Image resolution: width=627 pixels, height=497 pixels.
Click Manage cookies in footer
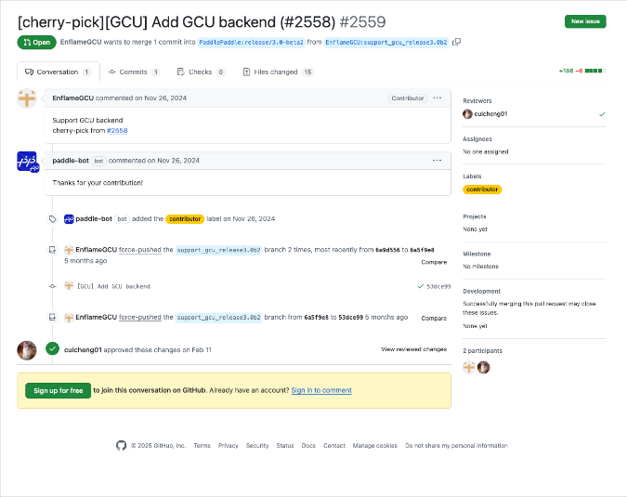(374, 446)
